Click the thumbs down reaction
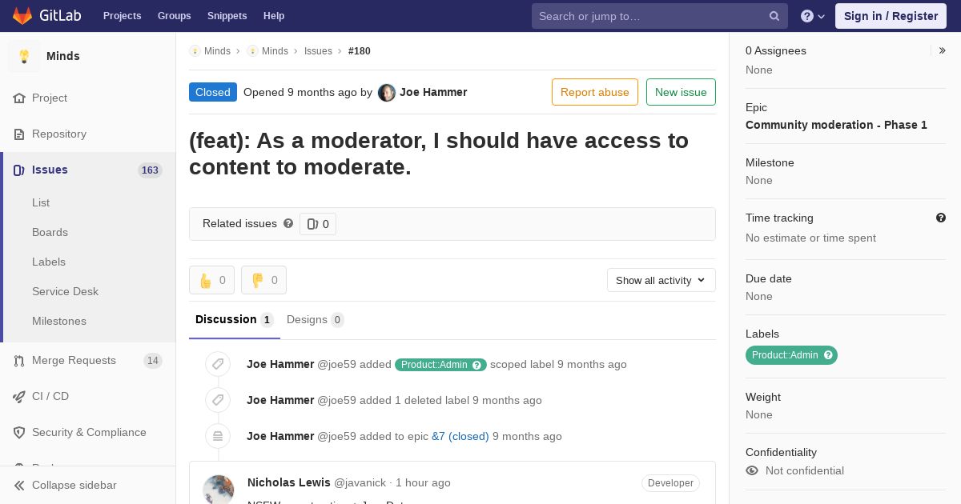 point(263,280)
